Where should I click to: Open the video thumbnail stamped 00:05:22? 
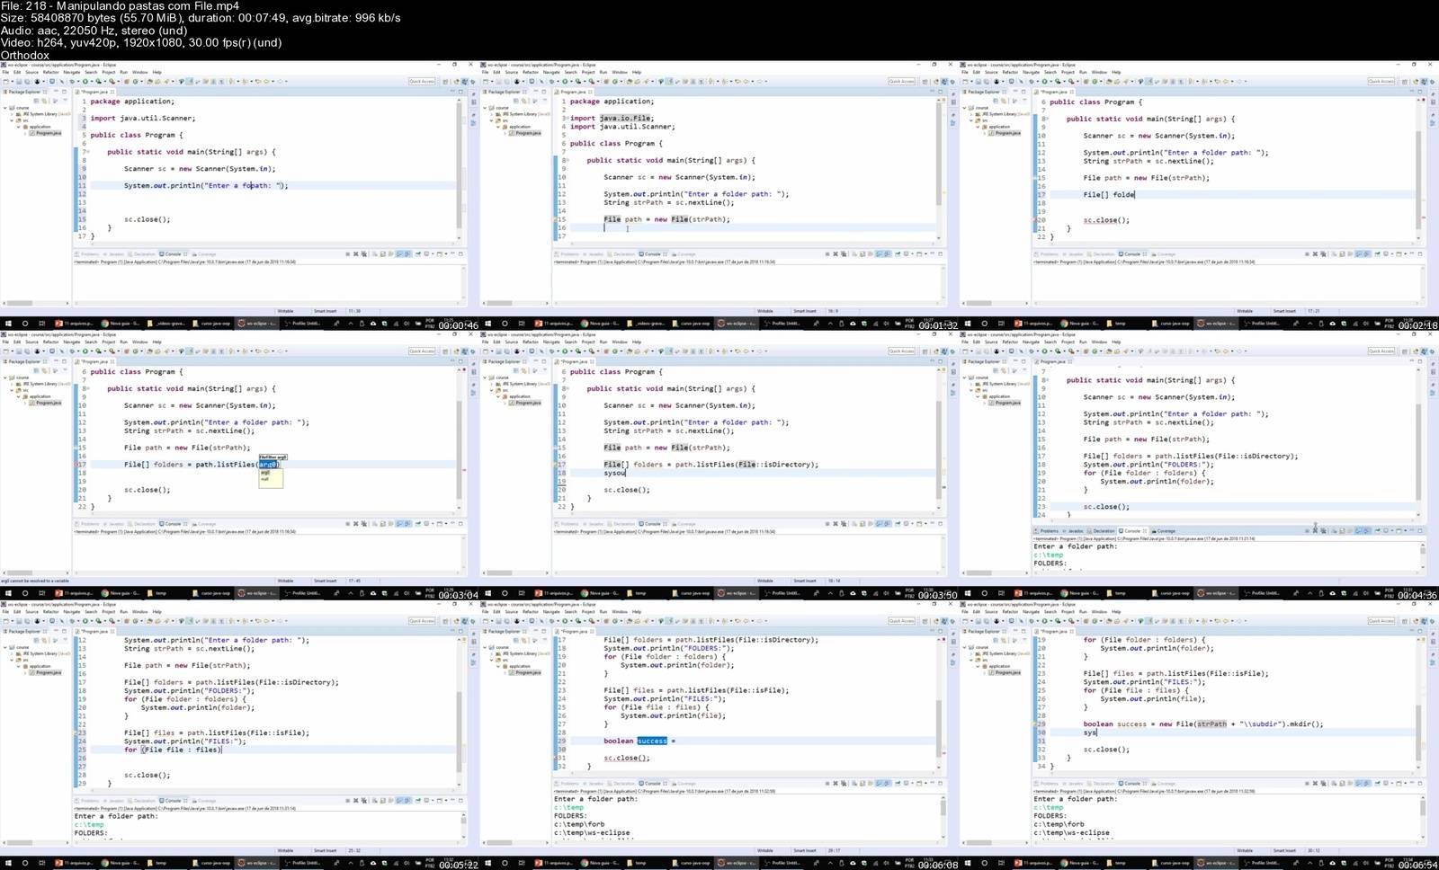click(240, 736)
